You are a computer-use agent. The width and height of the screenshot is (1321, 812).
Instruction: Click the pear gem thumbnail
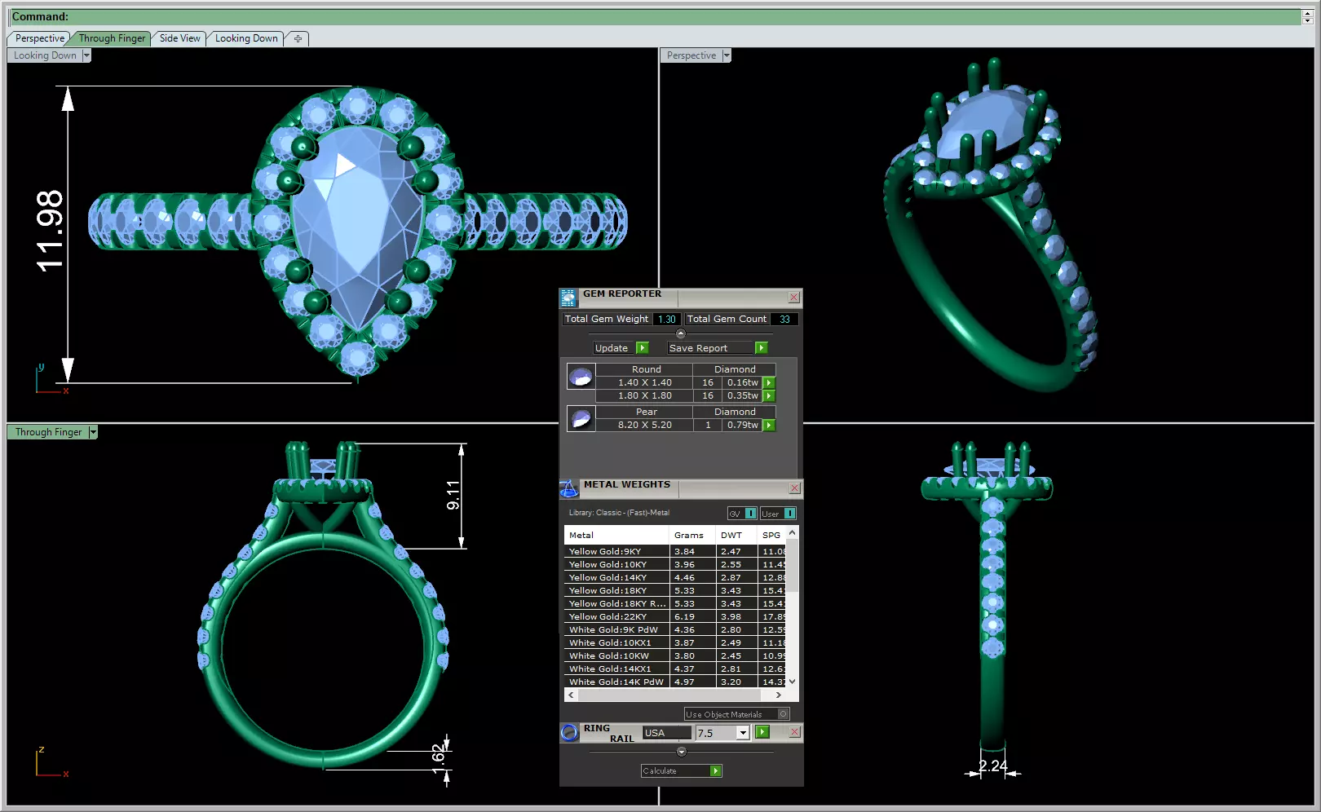[x=581, y=419]
